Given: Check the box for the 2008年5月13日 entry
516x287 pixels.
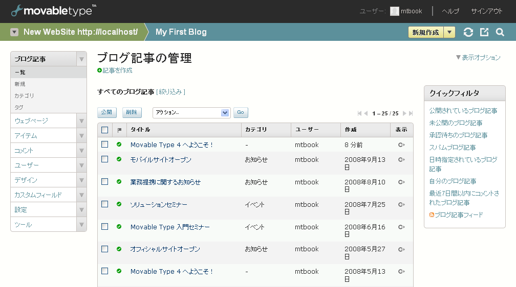Looking at the screenshot, I should tap(104, 271).
